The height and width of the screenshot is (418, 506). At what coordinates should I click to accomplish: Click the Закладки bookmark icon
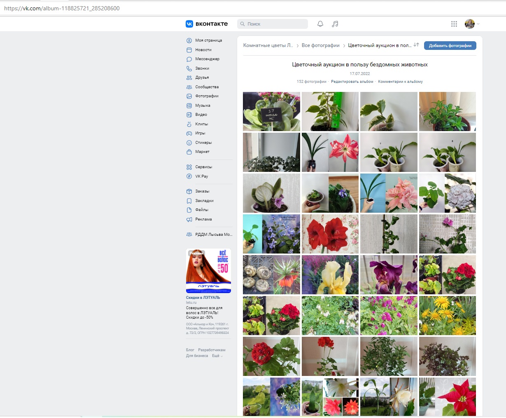189,201
